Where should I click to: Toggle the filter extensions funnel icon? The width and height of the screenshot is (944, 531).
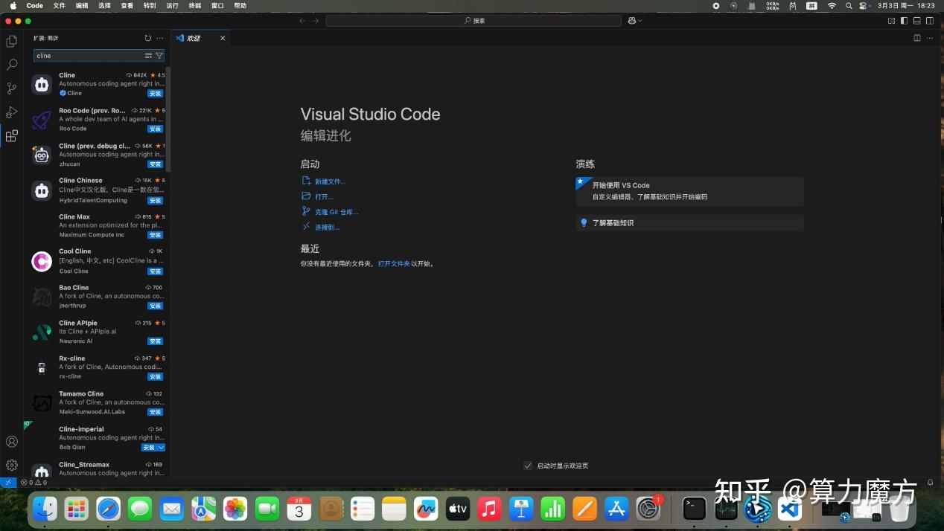coord(159,55)
